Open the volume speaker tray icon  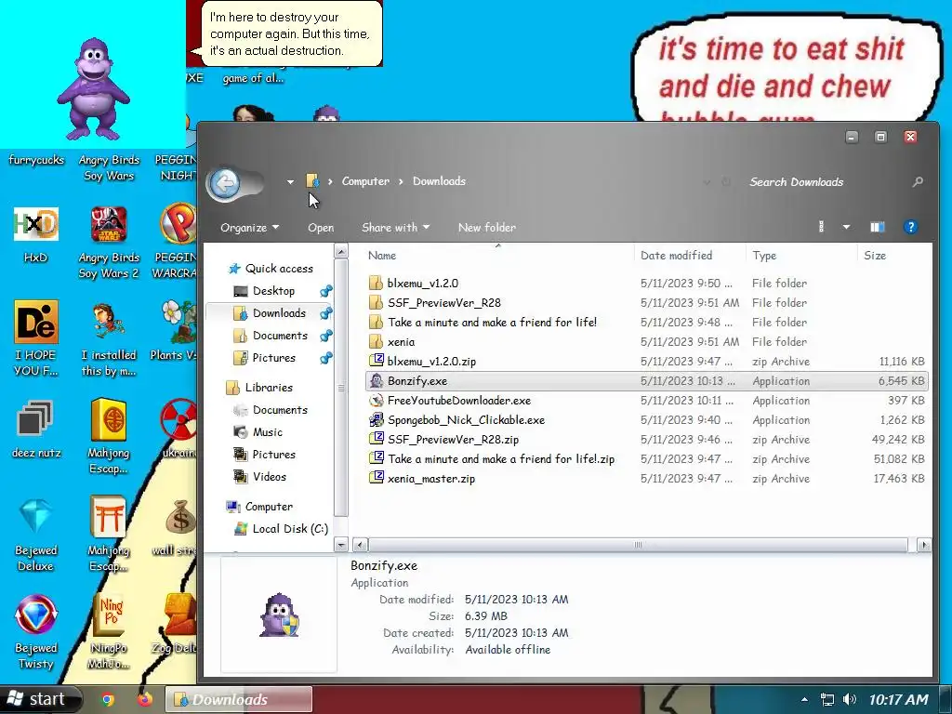[850, 699]
